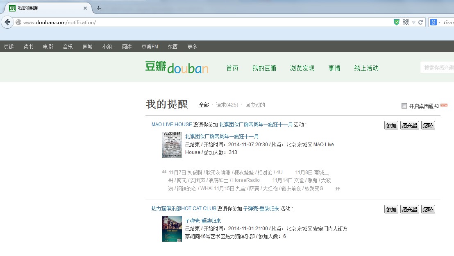This screenshot has width=454, height=256.
Task: Select the 我的提醒 browser tab
Action: [x=48, y=8]
